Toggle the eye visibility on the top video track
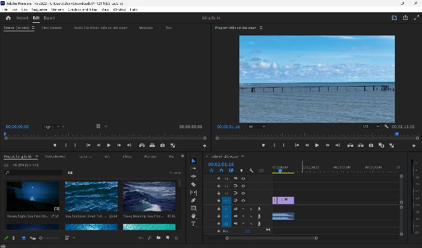This screenshot has height=248, width=422. (244, 178)
